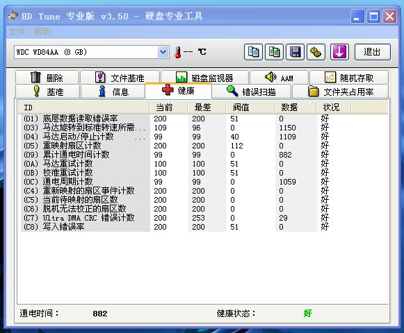
Task: Switch to the 删除 erase tab
Action: [47, 77]
